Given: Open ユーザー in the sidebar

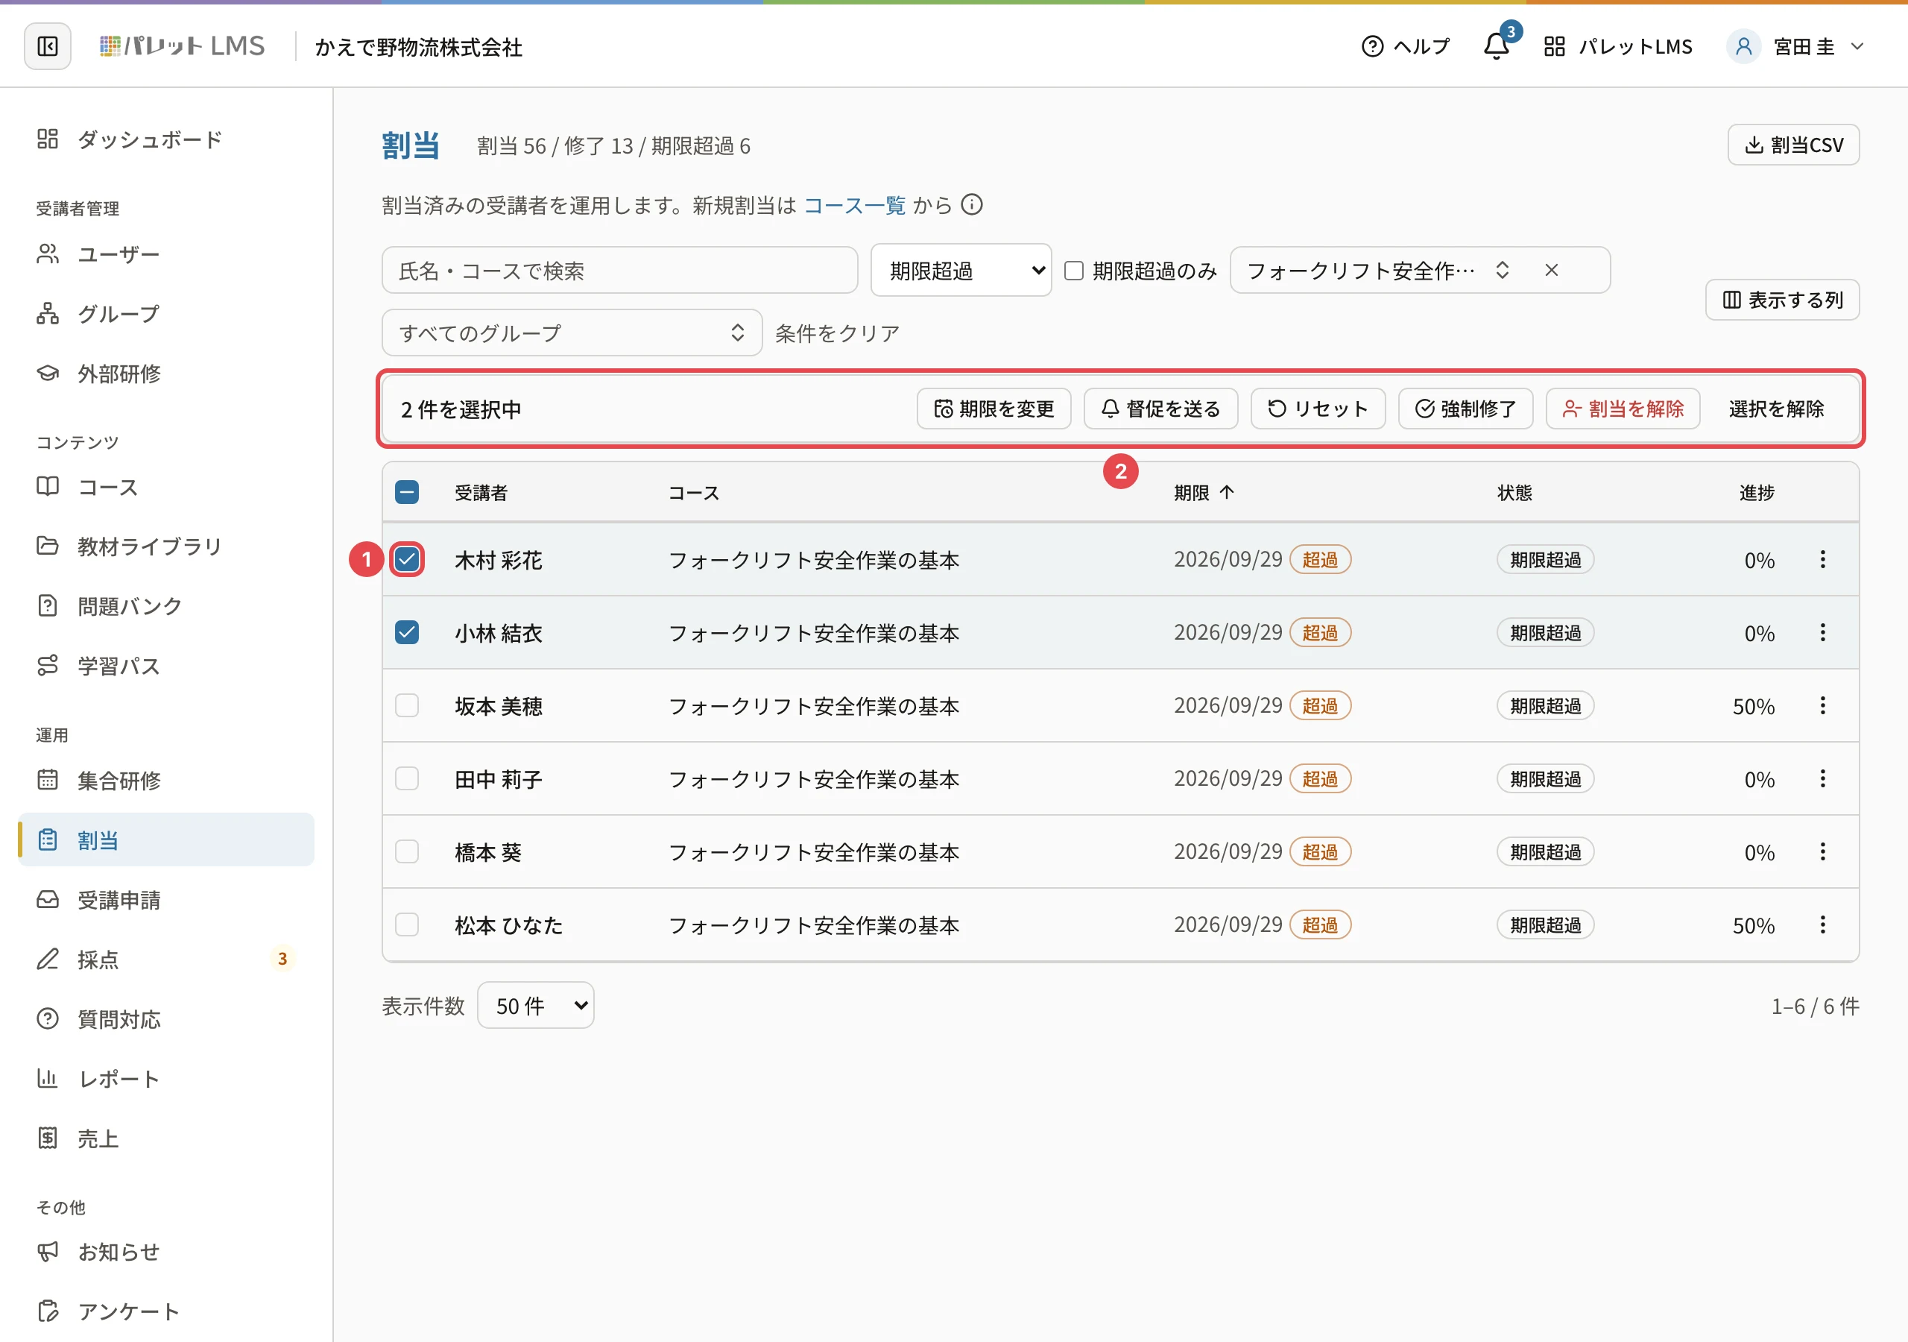Looking at the screenshot, I should click(x=166, y=254).
